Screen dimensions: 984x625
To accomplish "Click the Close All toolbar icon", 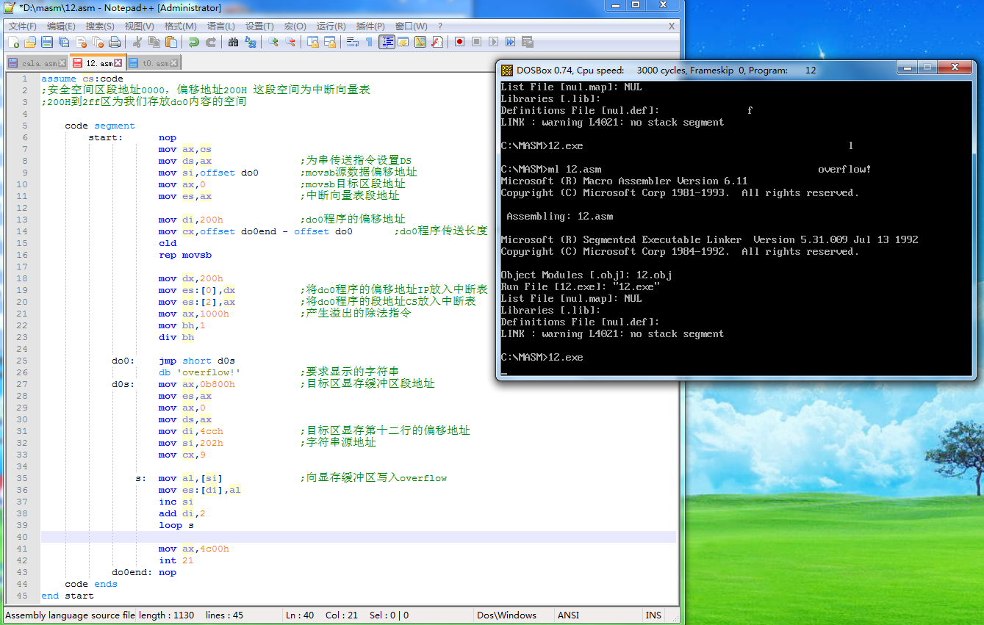I will coord(98,42).
